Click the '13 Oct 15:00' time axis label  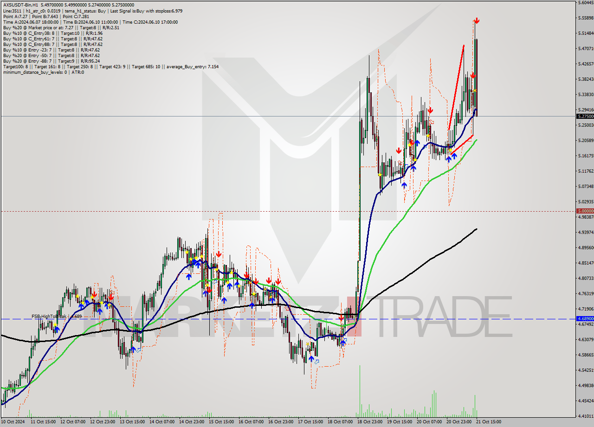(x=132, y=422)
